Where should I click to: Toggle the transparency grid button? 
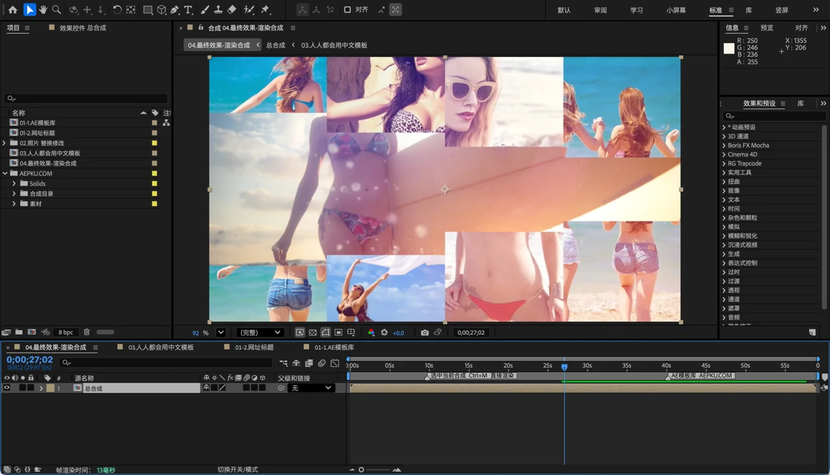313,333
